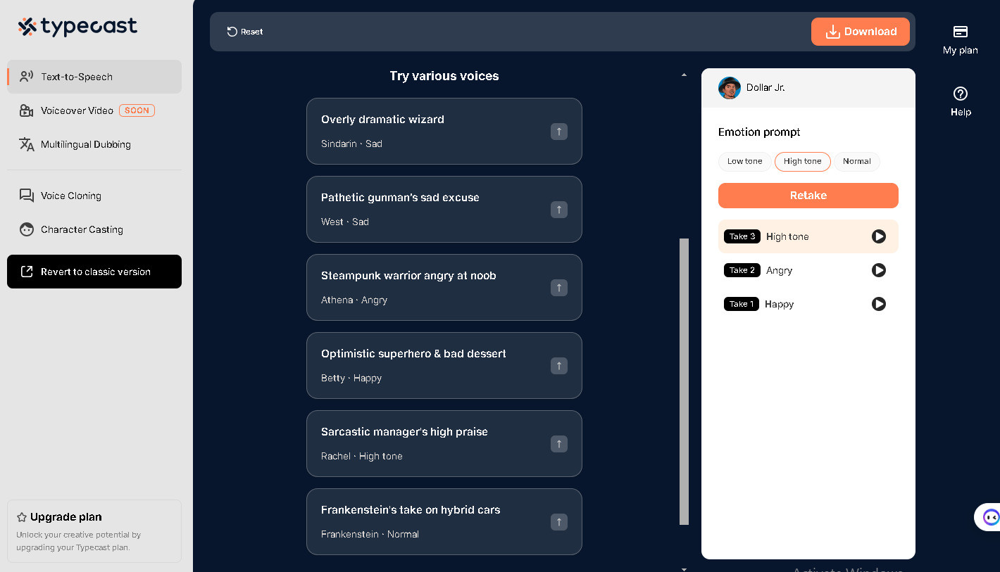Click the Download button
Screen dimensions: 1000x572
click(861, 32)
